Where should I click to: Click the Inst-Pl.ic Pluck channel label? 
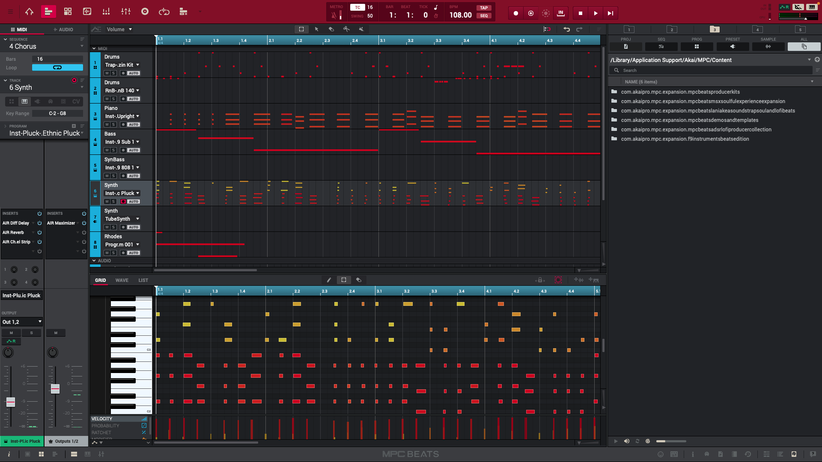tap(22, 441)
